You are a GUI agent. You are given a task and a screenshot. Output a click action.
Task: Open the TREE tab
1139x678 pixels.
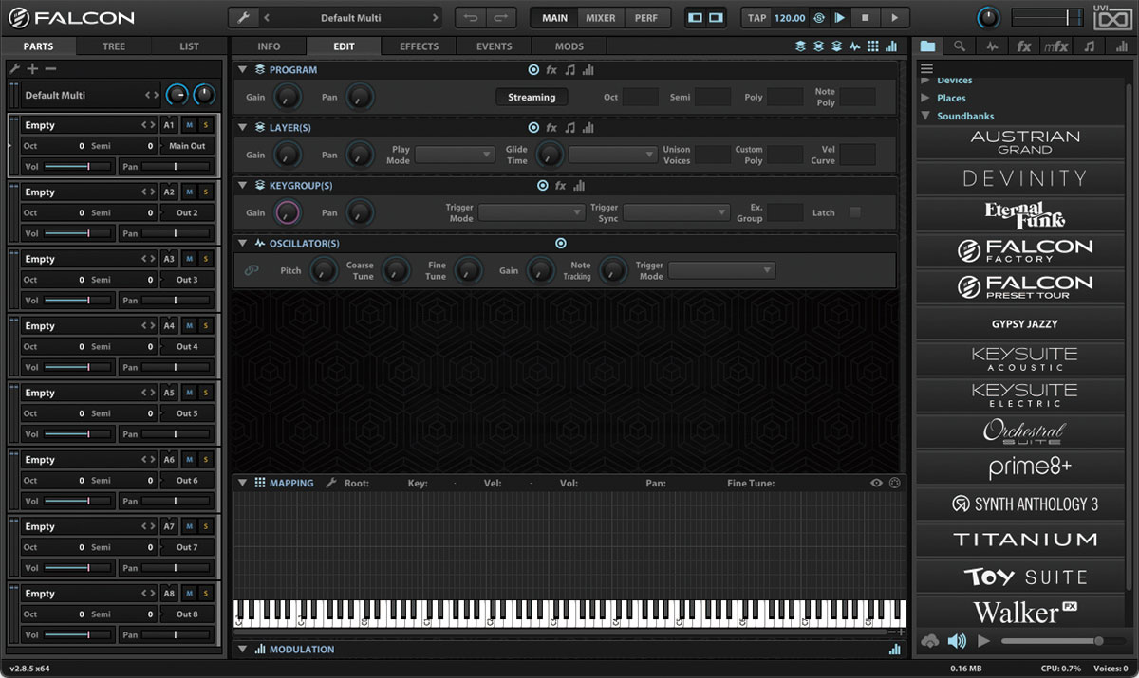[x=114, y=46]
